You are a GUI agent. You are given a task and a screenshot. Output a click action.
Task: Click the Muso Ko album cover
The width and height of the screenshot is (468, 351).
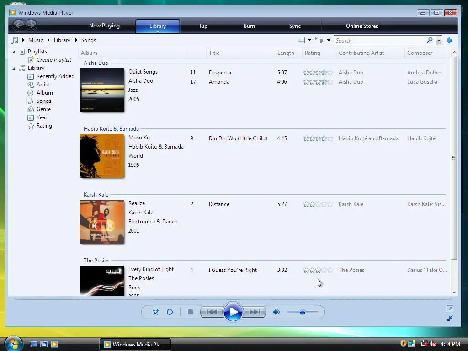coord(102,156)
